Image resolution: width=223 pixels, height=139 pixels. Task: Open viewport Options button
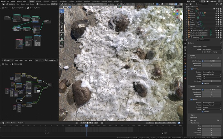tap(178, 7)
